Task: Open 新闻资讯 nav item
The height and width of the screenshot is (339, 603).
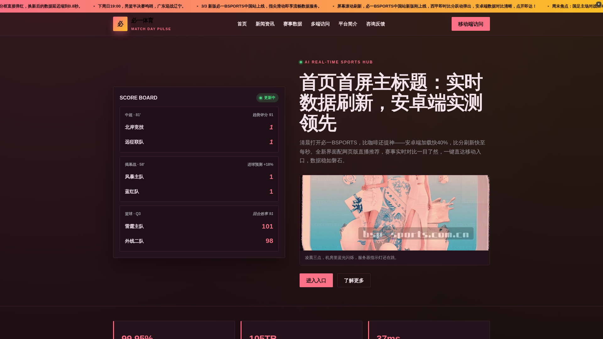Action: (x=265, y=24)
